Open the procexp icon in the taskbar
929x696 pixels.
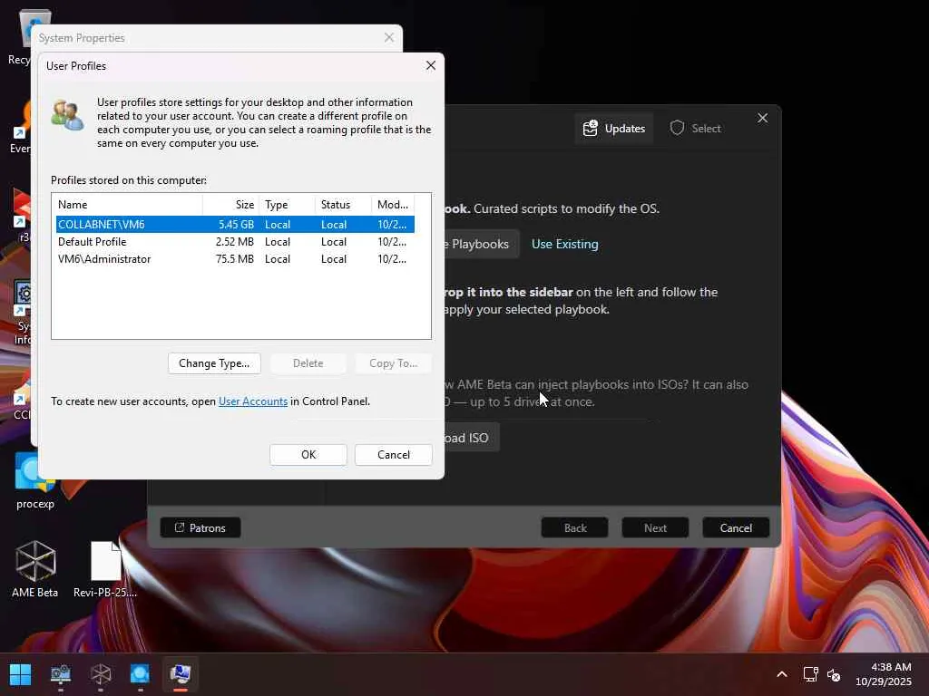click(x=141, y=674)
